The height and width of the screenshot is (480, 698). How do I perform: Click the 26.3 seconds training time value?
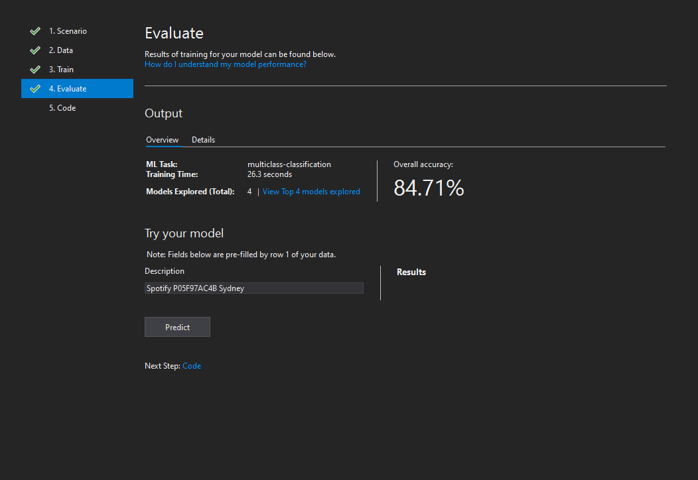269,174
